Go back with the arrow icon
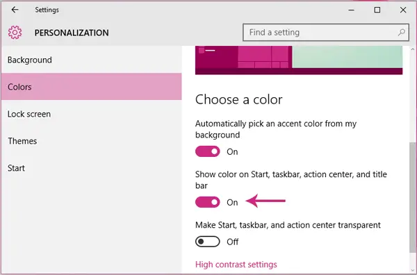 pyautogui.click(x=15, y=10)
